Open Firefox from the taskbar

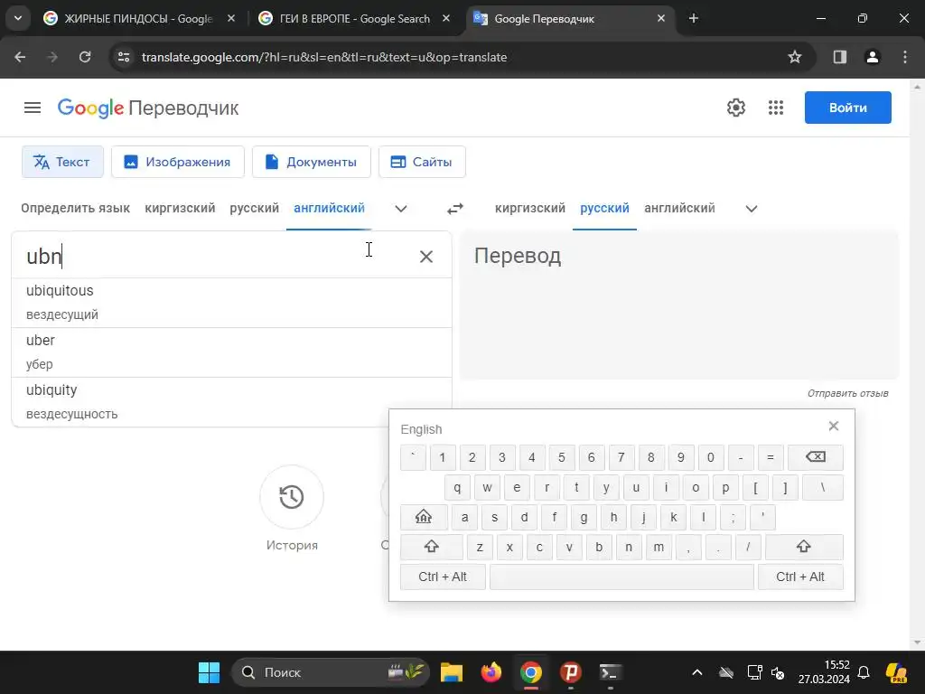pyautogui.click(x=491, y=672)
